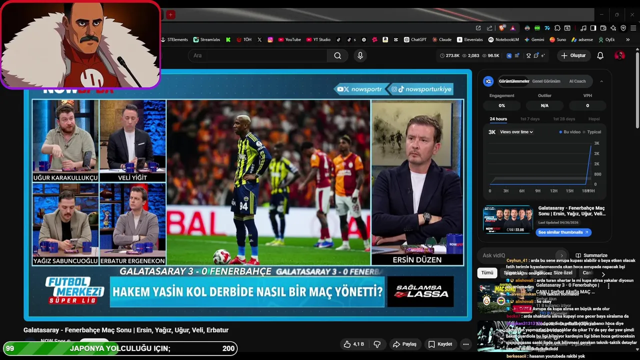Open the browser hamburger menu
Viewport: 640px width, 360px height.
(x=633, y=28)
